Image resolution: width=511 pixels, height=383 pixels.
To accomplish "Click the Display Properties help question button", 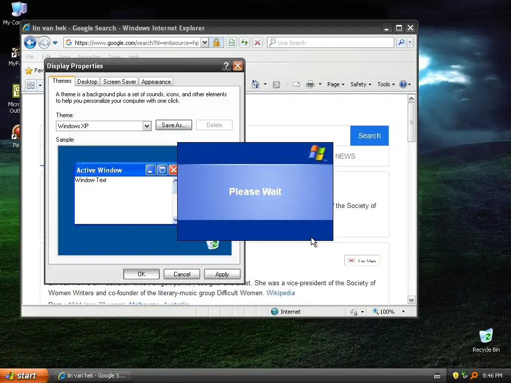I will tap(226, 66).
